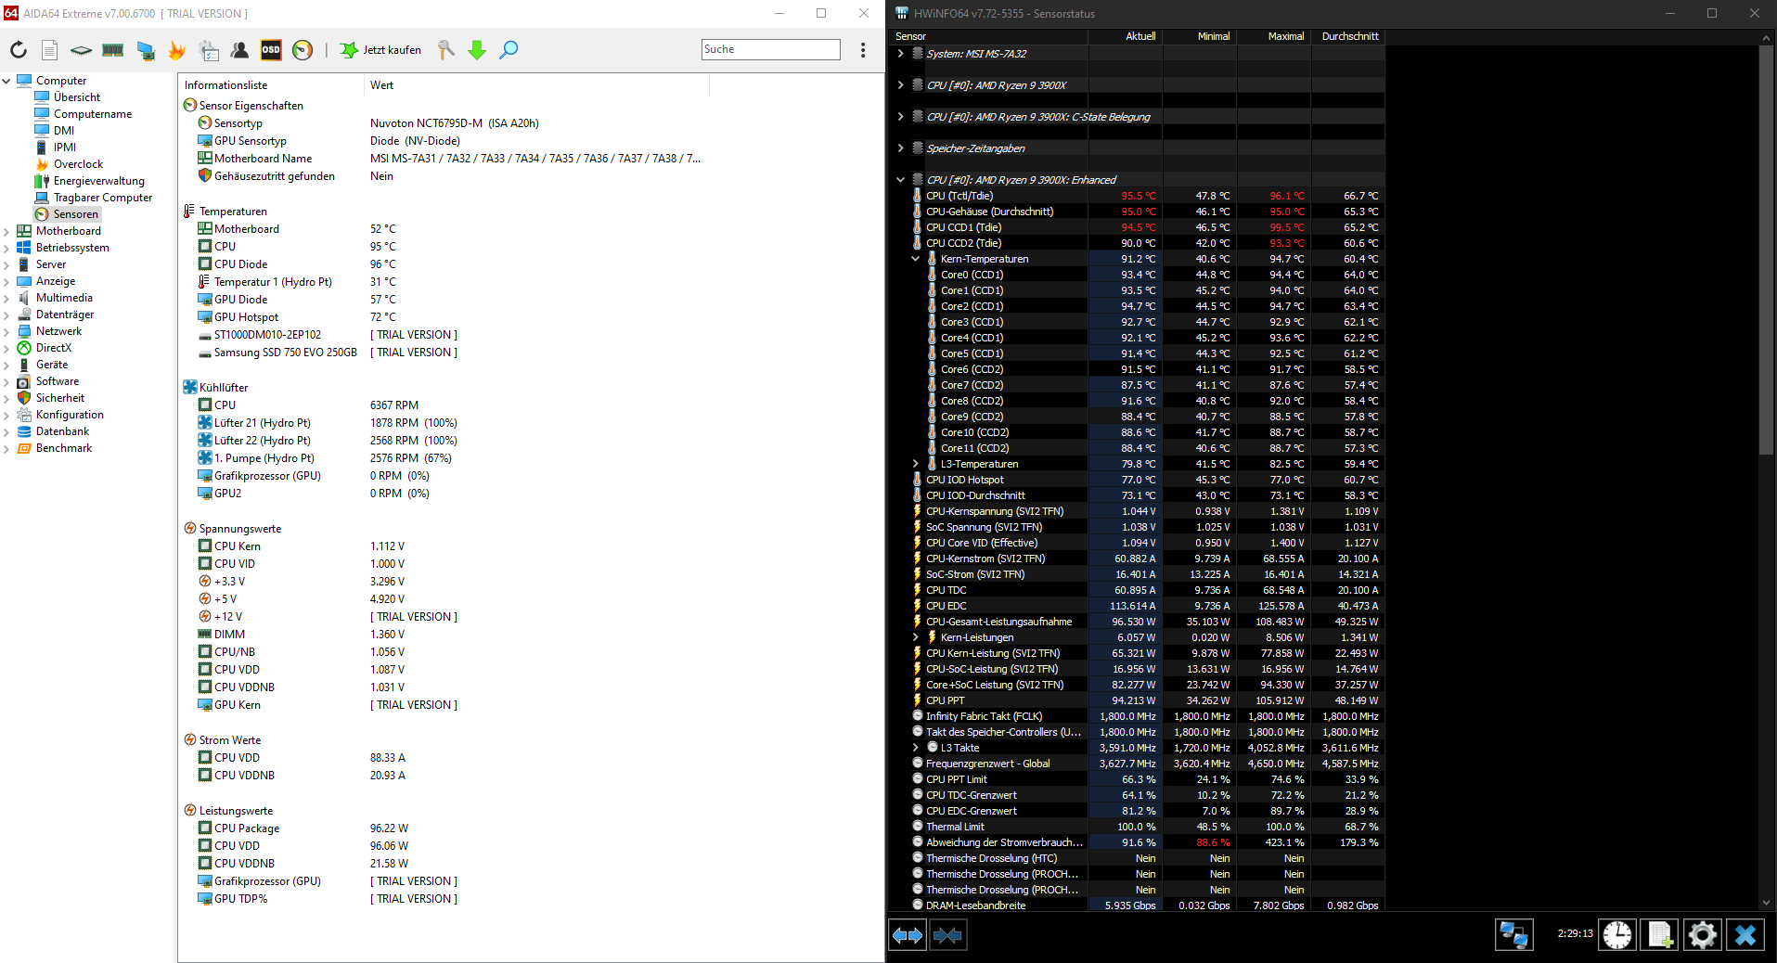Open the Benchmark section in the sidebar
The width and height of the screenshot is (1777, 963).
(x=64, y=448)
